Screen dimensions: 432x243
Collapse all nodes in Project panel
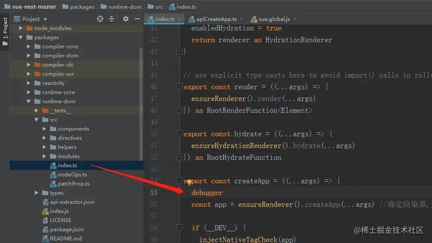(x=111, y=19)
